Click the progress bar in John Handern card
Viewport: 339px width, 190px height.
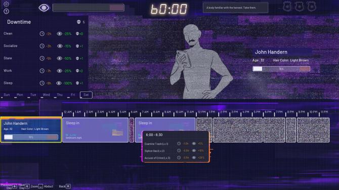tap(31, 137)
